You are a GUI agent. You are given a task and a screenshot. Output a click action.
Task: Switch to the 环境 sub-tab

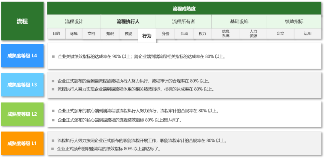click(x=74, y=34)
